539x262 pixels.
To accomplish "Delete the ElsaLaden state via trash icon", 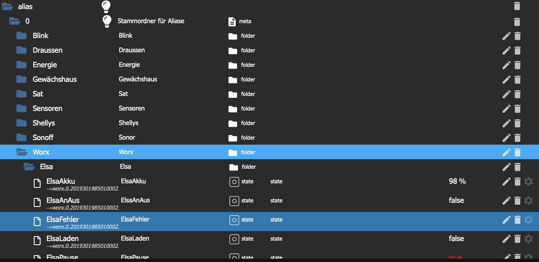I will (x=517, y=239).
